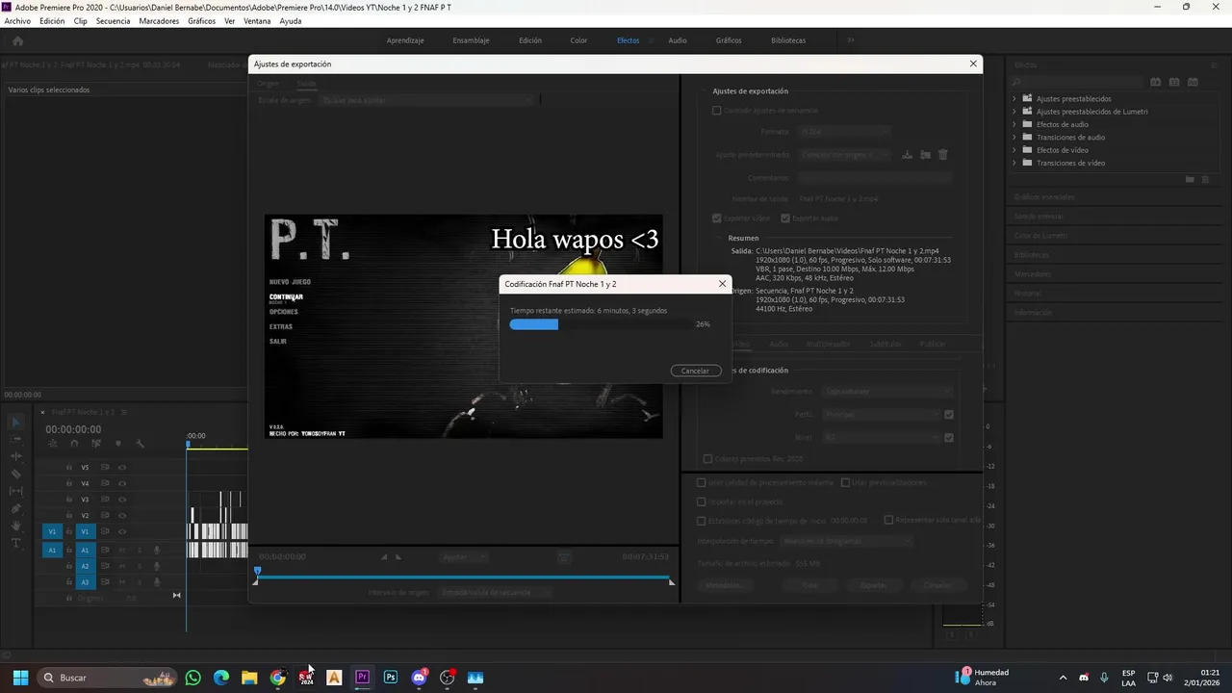This screenshot has width=1232, height=693.
Task: Select the Track Select Forward tool
Action: pyautogui.click(x=16, y=439)
